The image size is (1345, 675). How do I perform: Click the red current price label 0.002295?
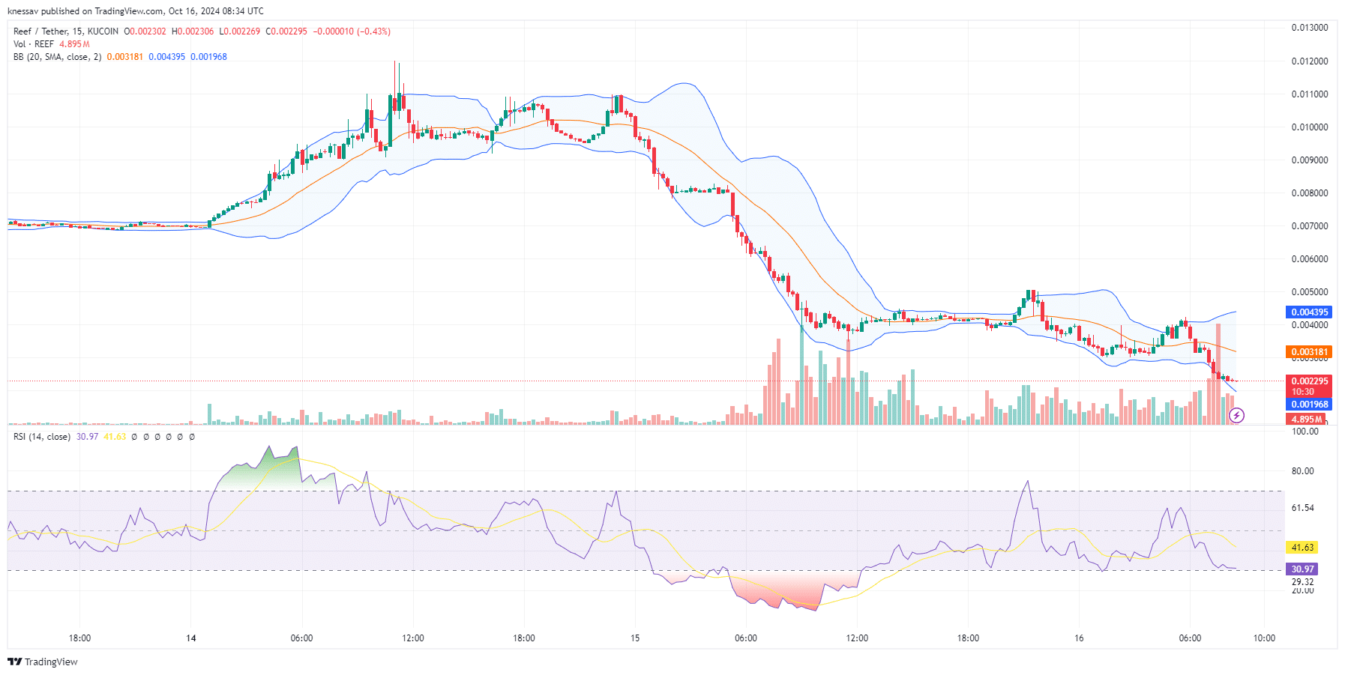[1309, 381]
